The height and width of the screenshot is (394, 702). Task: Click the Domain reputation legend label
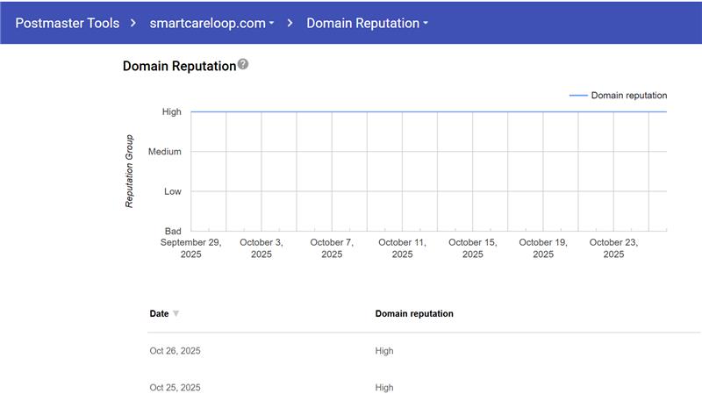[628, 96]
